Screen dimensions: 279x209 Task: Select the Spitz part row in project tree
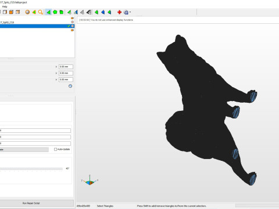pos(37,22)
